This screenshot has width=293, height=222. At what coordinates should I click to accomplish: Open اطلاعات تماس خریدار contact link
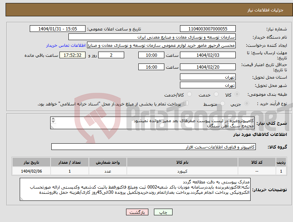pos(66,45)
